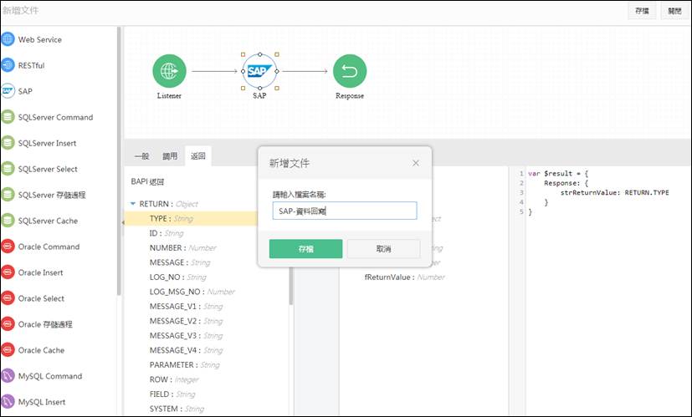This screenshot has height=417, width=692.
Task: Select the NUMBER : Number row
Action: click(182, 247)
